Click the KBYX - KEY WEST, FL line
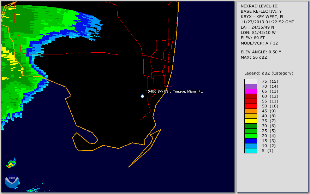Viewport: 310px width, 194px height. pos(262,17)
